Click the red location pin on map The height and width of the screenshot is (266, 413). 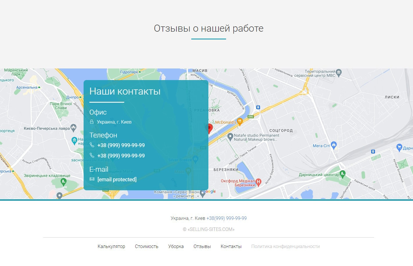click(209, 129)
